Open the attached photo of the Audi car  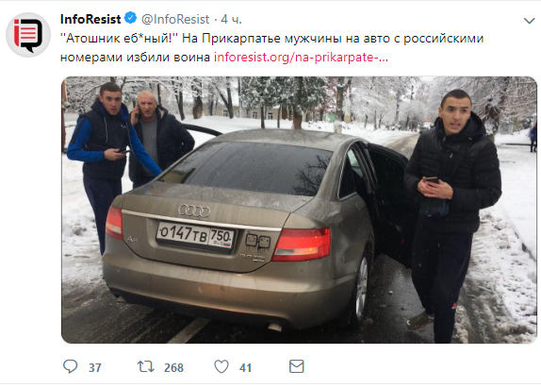(x=299, y=210)
